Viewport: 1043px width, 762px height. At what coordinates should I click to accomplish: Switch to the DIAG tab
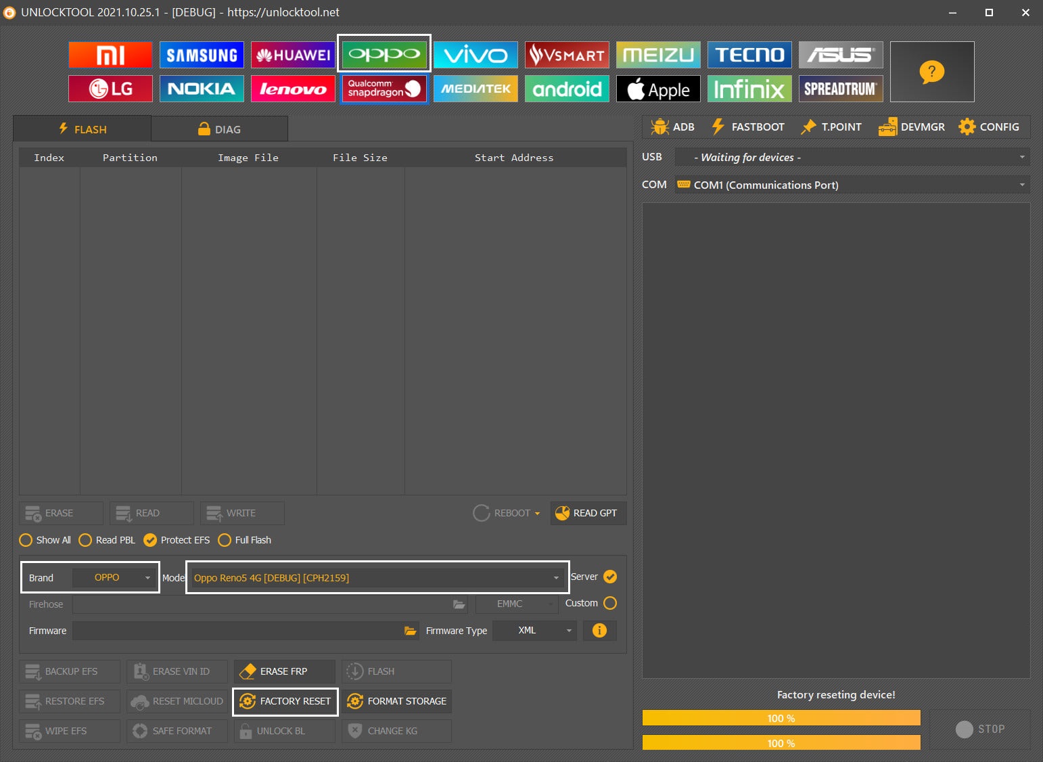pyautogui.click(x=219, y=129)
